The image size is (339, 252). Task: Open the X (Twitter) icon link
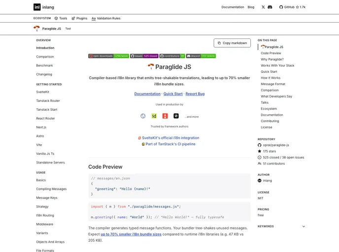pos(263,7)
